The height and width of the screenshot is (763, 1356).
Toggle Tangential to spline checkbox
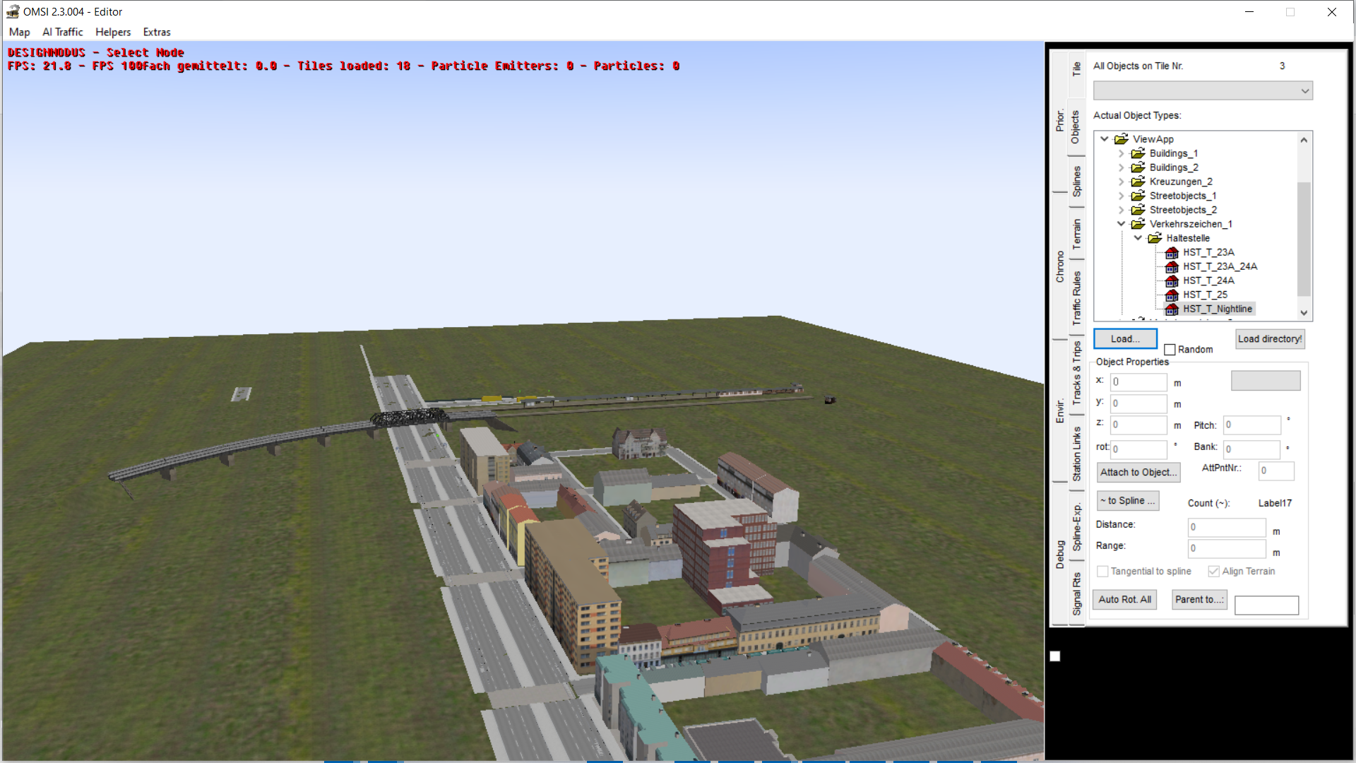click(1102, 571)
